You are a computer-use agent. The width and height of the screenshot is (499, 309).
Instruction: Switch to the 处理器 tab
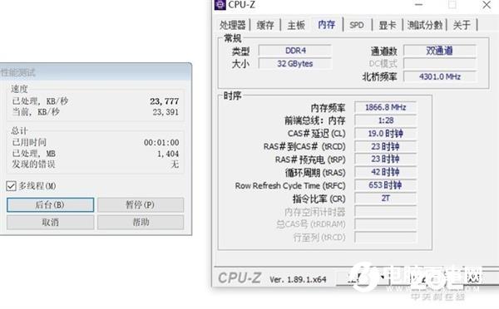click(x=233, y=25)
